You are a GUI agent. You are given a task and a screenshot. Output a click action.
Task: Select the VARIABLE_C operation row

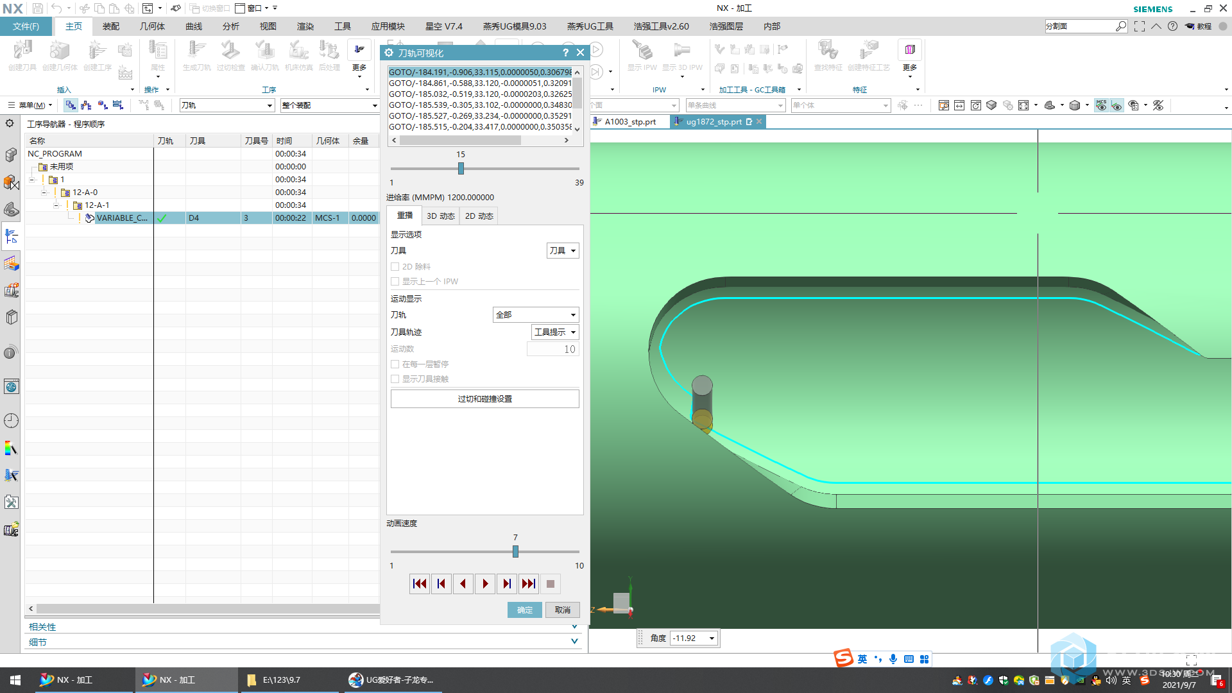coord(121,218)
